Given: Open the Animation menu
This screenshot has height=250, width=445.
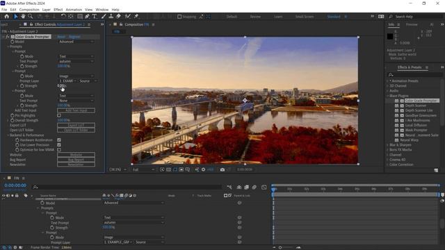Looking at the screenshot, I should pos(74,10).
